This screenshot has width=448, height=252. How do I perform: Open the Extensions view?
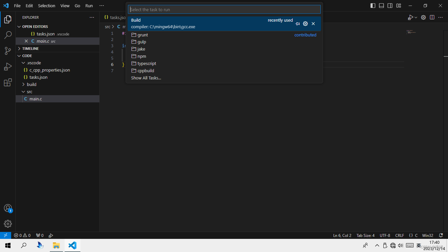point(8,83)
